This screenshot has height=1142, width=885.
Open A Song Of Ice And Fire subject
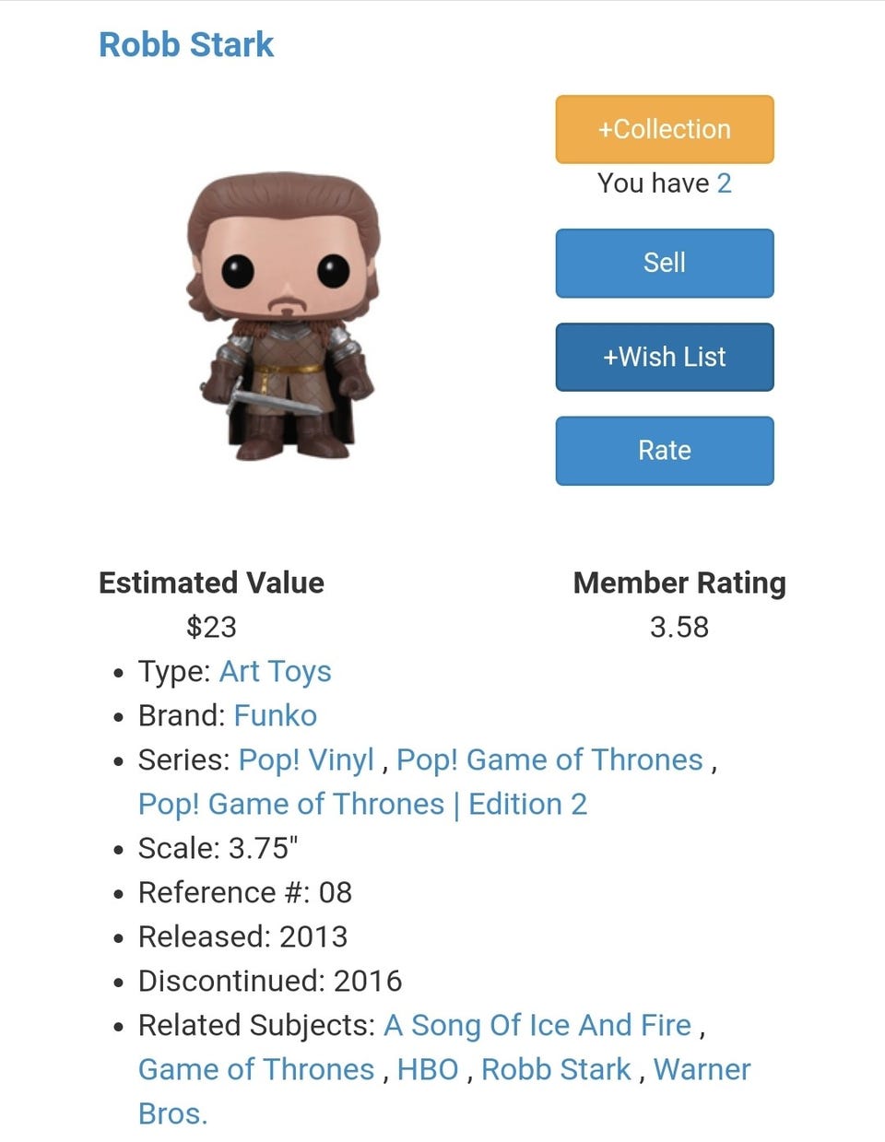coord(537,1025)
